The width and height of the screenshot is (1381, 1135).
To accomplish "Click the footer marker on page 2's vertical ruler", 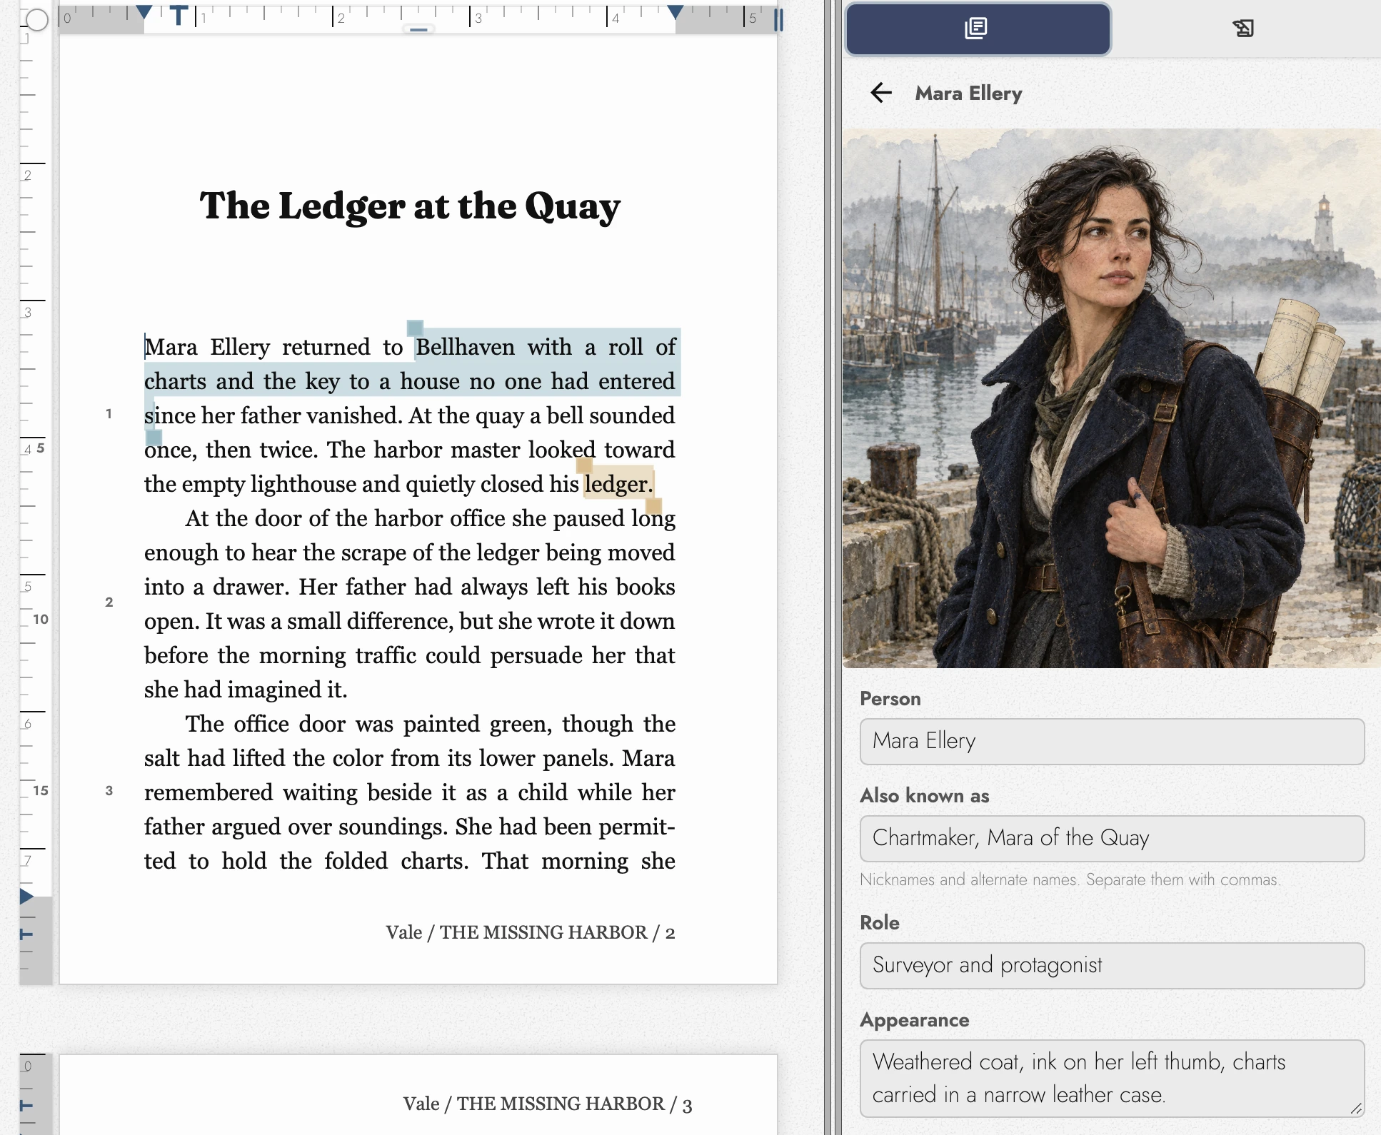I will (26, 934).
